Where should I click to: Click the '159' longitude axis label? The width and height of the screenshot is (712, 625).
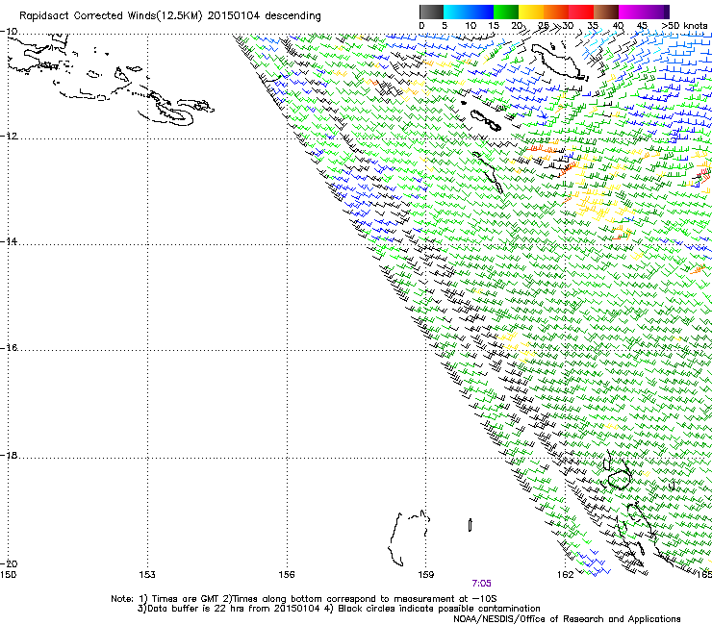[x=426, y=575]
